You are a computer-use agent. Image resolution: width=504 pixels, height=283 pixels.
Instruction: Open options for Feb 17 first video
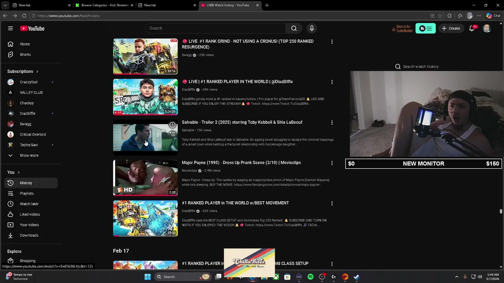click(x=332, y=264)
